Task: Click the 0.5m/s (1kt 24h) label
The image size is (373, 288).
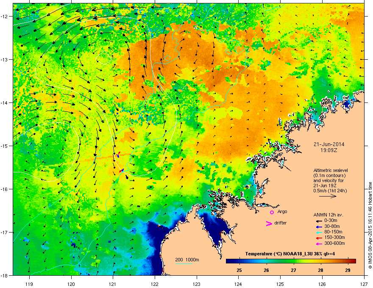Action: [x=330, y=191]
